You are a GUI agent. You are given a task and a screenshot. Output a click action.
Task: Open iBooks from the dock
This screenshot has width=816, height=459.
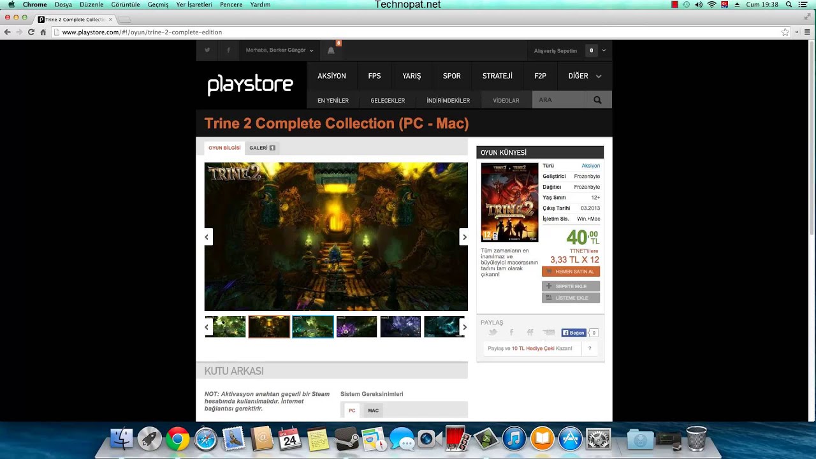[542, 439]
